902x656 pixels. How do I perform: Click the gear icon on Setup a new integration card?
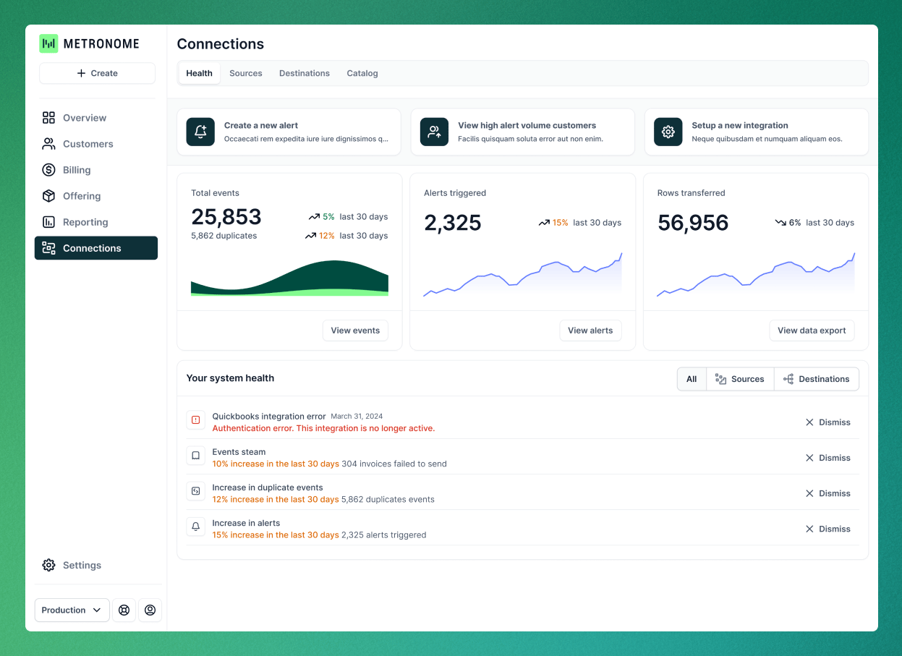[668, 132]
